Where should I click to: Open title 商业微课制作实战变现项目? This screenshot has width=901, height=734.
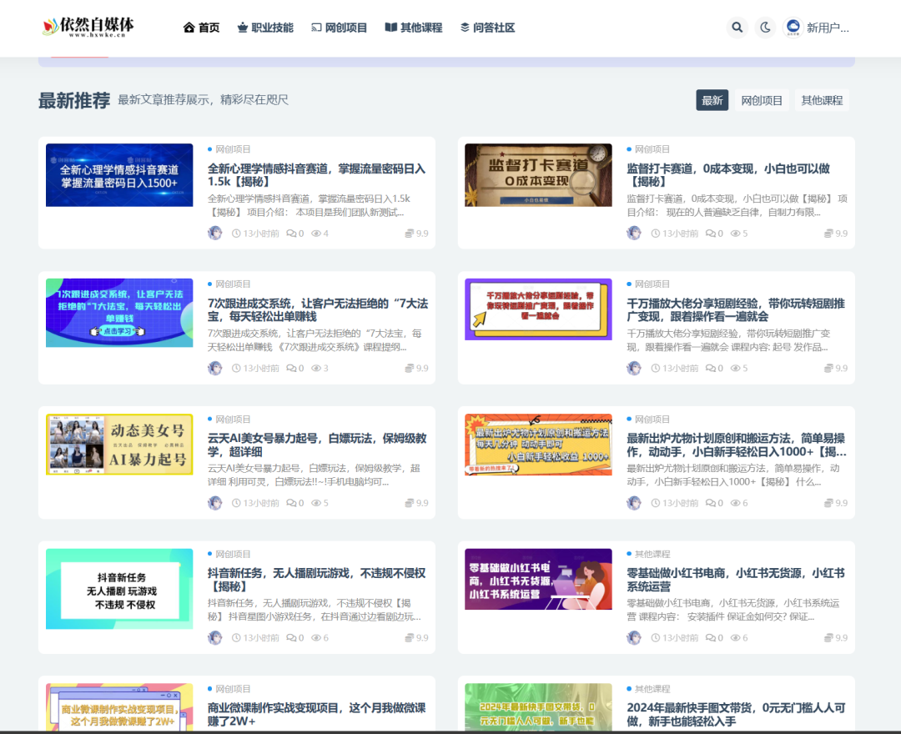(317, 715)
